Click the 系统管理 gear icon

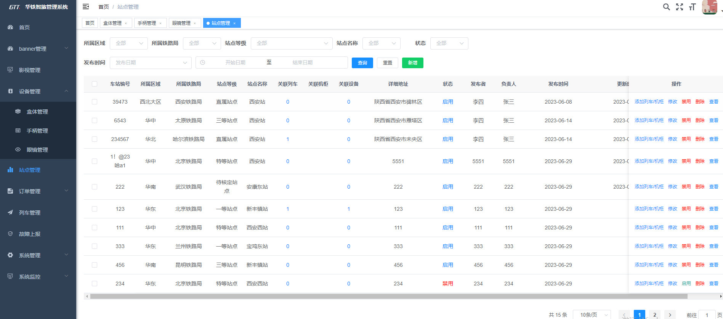(x=10, y=255)
